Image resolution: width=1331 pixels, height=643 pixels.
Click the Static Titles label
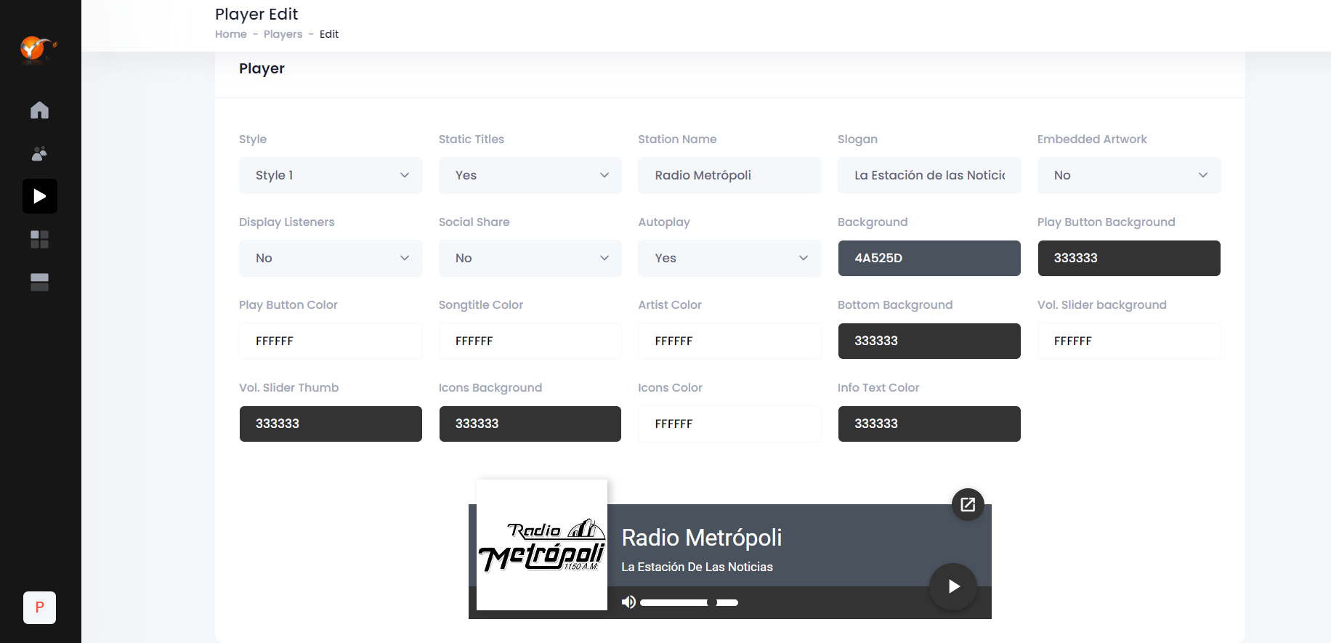point(472,139)
